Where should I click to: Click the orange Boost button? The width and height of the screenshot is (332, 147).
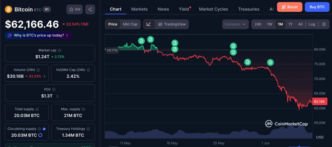(290, 7)
